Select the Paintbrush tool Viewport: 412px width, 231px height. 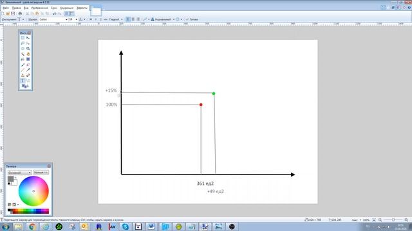pyautogui.click(x=23, y=65)
